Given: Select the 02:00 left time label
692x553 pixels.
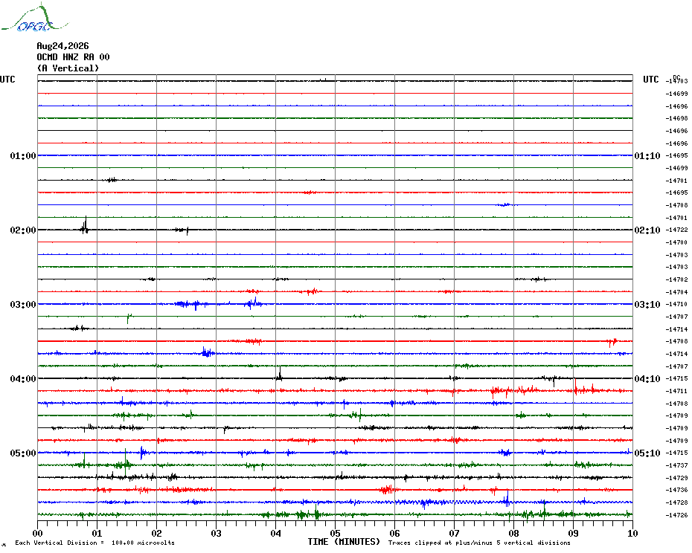Looking at the screenshot, I should pyautogui.click(x=23, y=230).
